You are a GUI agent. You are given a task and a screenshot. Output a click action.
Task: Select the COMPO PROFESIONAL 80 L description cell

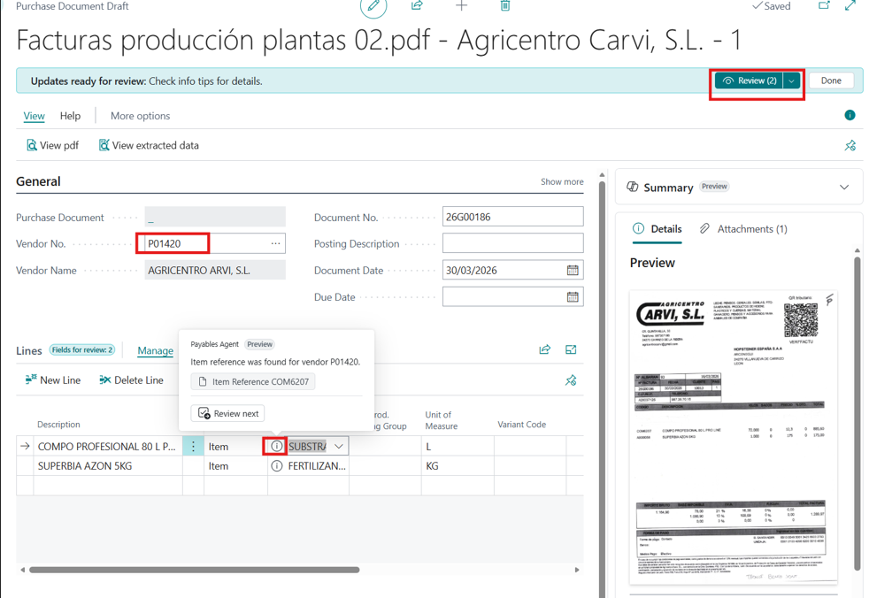[107, 446]
